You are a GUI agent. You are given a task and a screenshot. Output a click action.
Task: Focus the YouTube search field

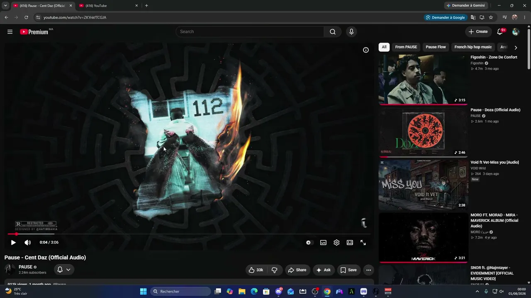point(250,32)
